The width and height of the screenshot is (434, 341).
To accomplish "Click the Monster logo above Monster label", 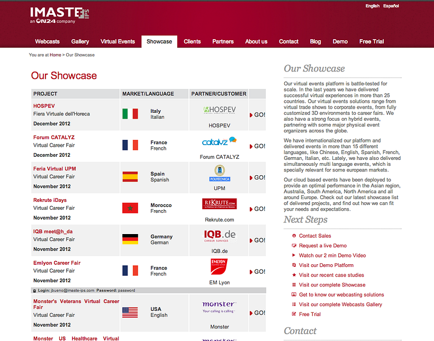I will pos(219,307).
